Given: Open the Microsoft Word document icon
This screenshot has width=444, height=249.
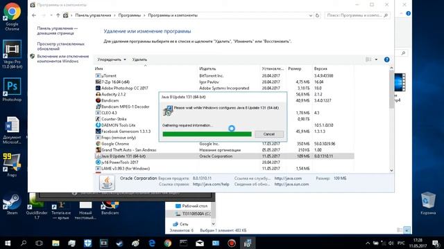Looking at the screenshot, I should click(x=12, y=130).
